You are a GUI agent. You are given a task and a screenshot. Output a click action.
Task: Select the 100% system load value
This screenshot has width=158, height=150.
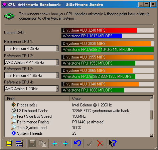[x=76, y=128]
